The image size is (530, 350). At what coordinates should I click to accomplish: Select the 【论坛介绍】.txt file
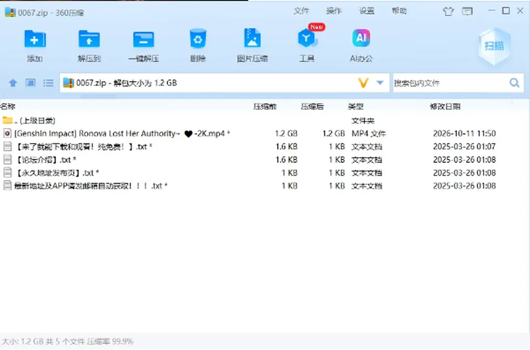265,160
